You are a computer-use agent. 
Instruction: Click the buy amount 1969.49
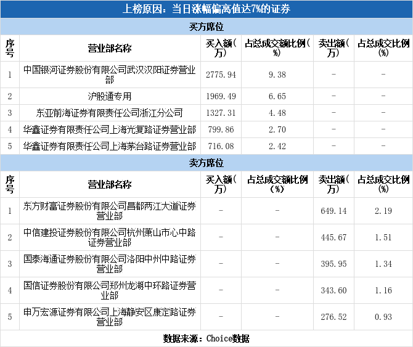(221, 96)
